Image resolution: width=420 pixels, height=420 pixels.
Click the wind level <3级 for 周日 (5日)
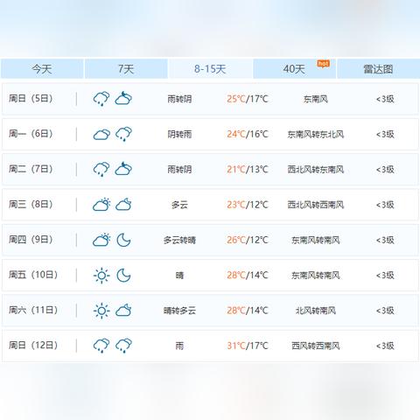point(385,99)
